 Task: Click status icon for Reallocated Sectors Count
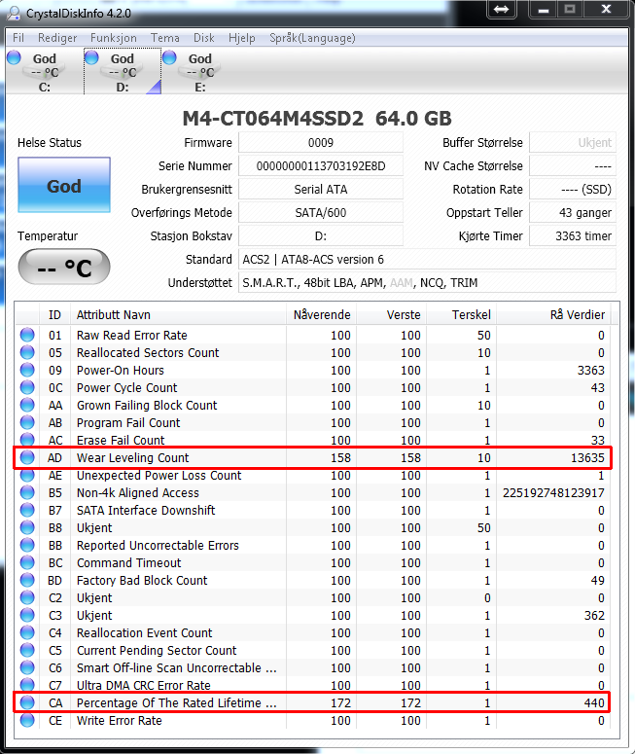point(27,352)
